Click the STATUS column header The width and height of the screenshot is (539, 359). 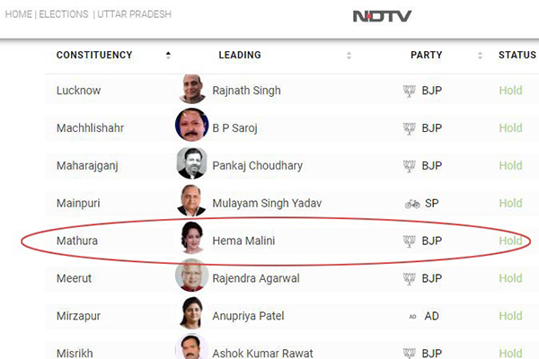(x=517, y=55)
